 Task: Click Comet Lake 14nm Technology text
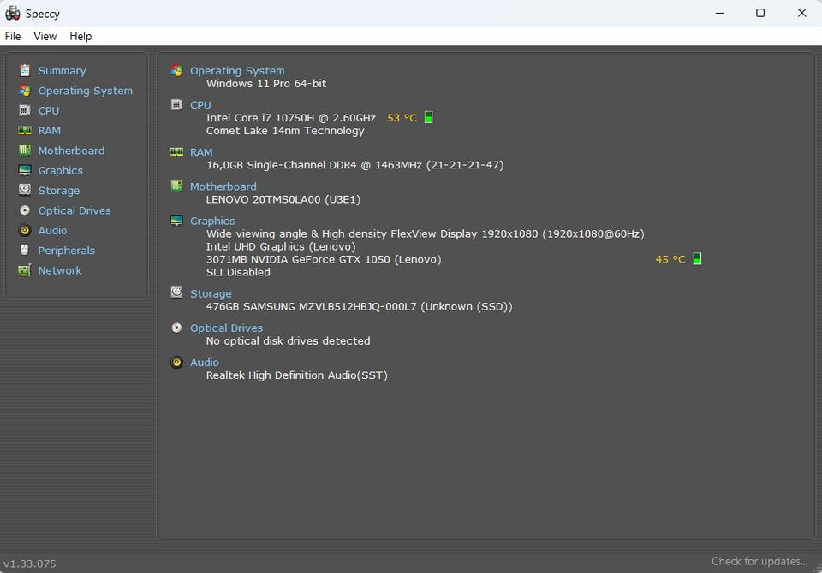[285, 131]
